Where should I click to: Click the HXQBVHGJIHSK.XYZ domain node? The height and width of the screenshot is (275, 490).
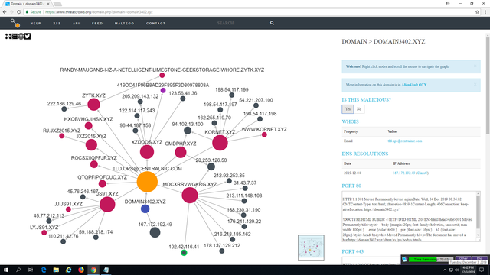[89, 125]
